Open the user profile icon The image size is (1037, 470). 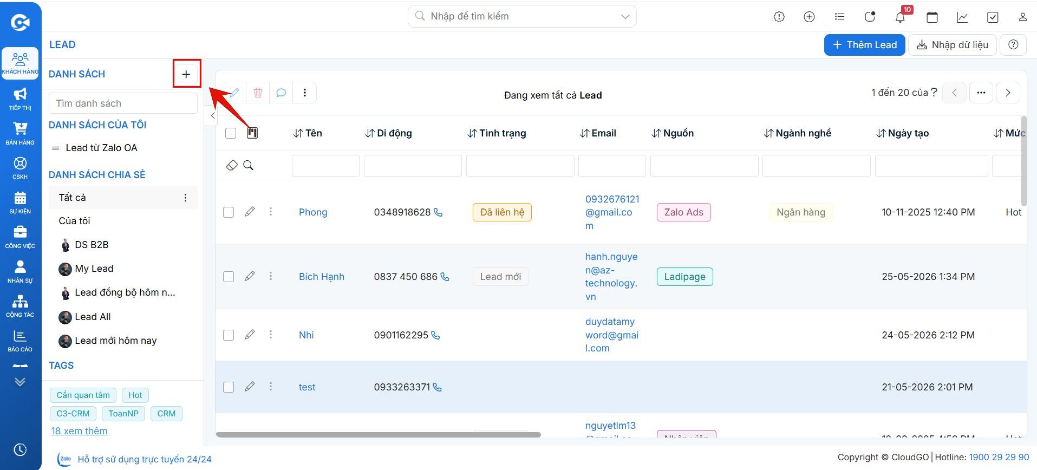coord(1022,17)
